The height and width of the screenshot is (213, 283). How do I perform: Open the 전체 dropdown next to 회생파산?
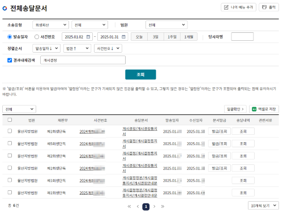pos(89,25)
